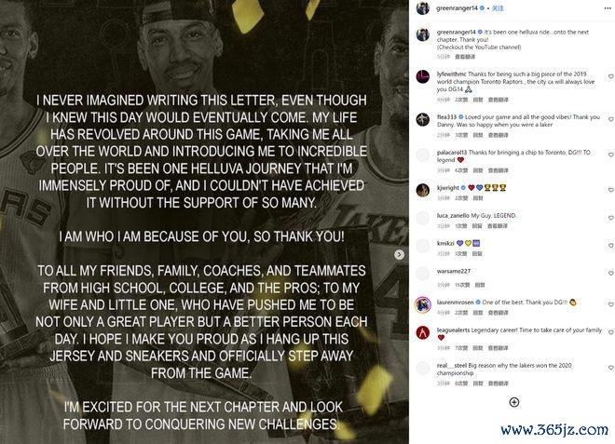Like the comment by lyfewithmc
This screenshot has height=444, width=615.
(610, 76)
